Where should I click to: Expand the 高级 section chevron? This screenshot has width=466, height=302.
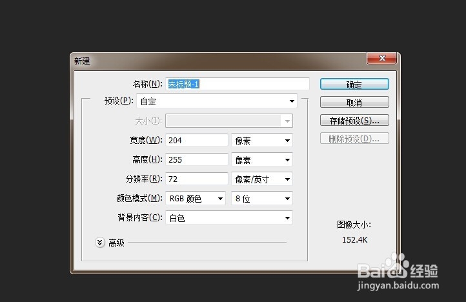pos(100,243)
